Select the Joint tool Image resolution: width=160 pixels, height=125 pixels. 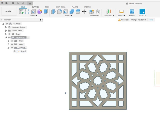coord(98,11)
